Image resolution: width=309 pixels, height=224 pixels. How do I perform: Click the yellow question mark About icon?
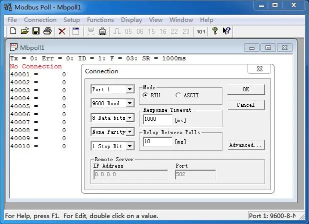(x=215, y=31)
